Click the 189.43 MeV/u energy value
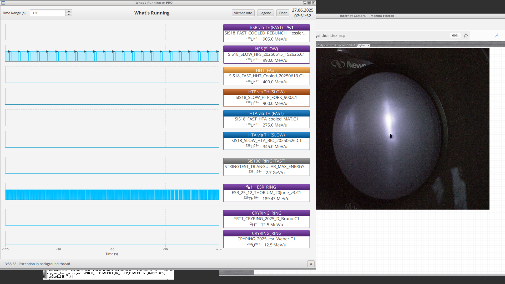Image resolution: width=505 pixels, height=284 pixels. (276, 199)
